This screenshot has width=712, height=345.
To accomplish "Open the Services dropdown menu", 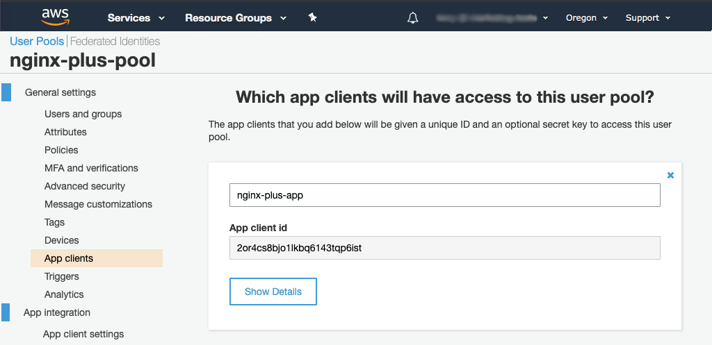I will click(x=136, y=18).
